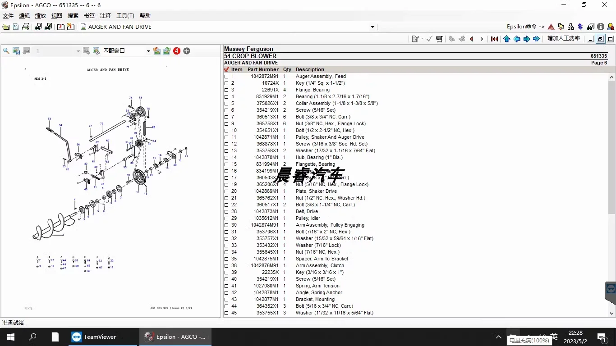Click the rotate image right icon
The height and width of the screenshot is (346, 616).
pos(166,51)
